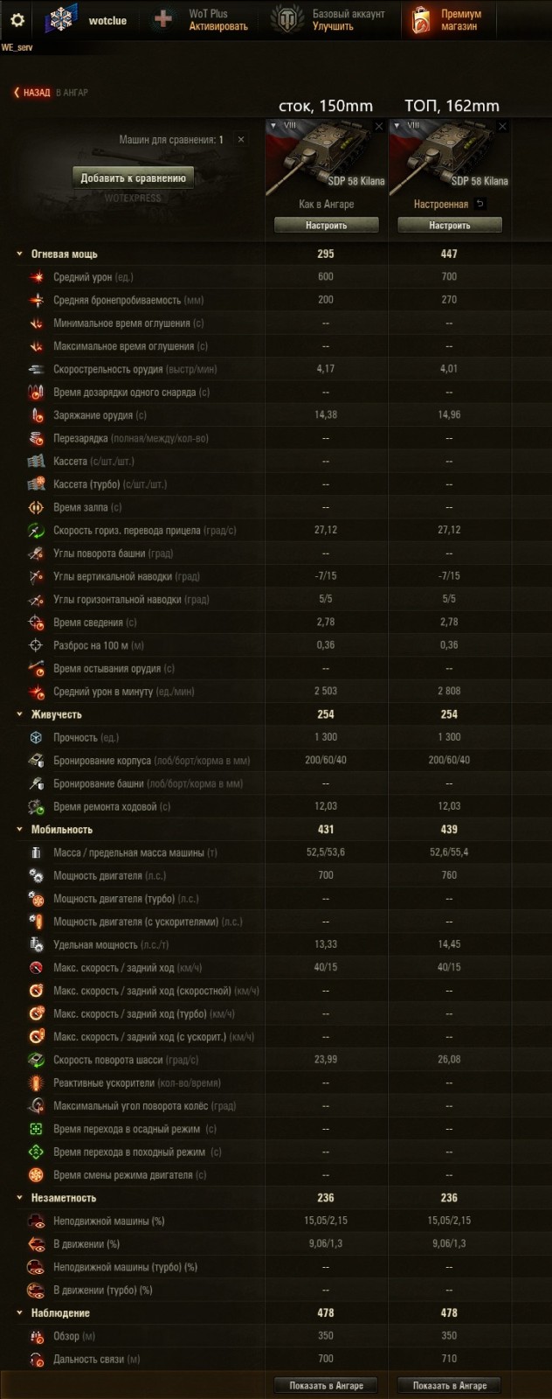Click the wotclue clan emblem
This screenshot has height=1399, width=552.
59,19
